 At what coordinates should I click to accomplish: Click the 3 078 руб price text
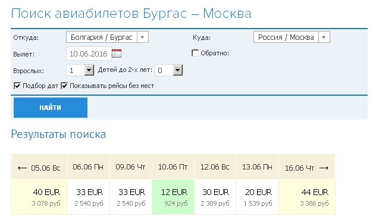click(46, 203)
